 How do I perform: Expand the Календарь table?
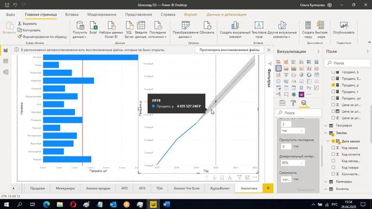pos(325,182)
